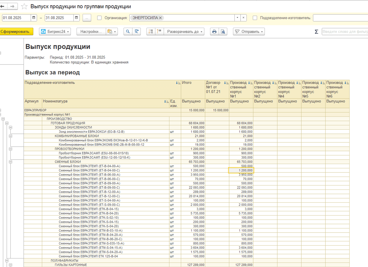Open calendar picker for start date 01.08.2025

(x=34, y=18)
